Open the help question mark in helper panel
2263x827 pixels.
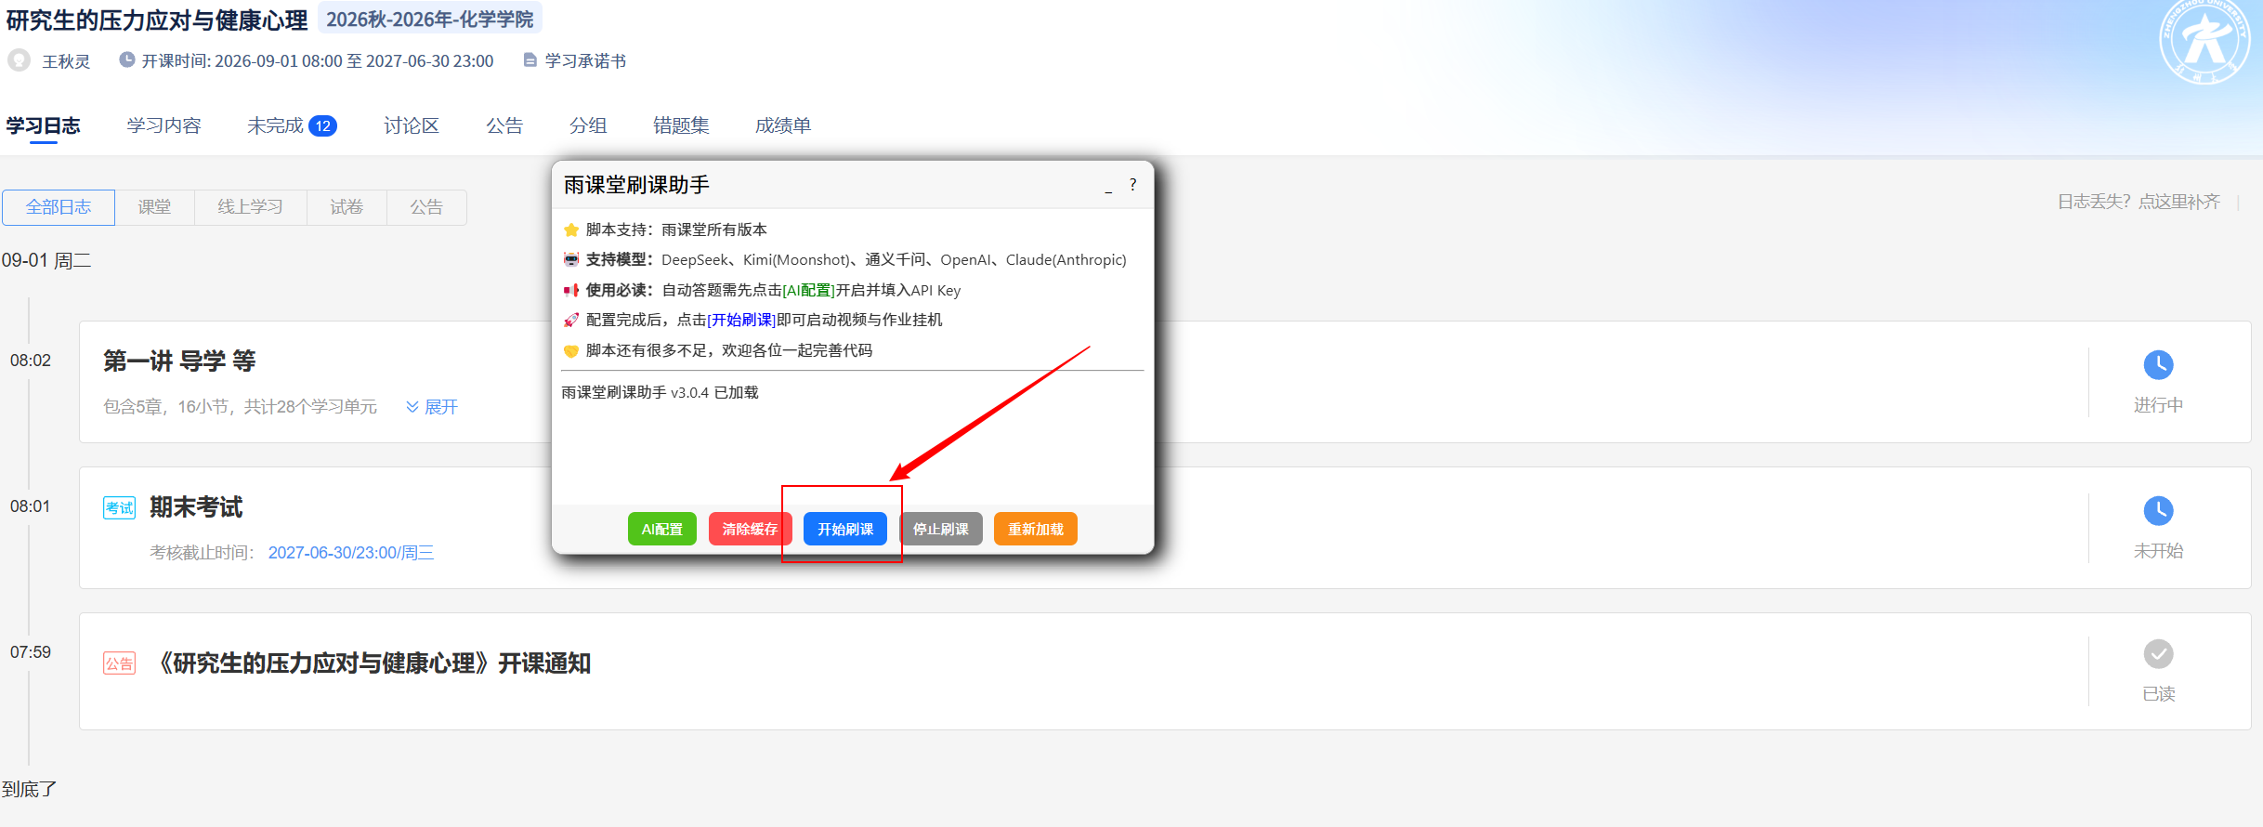1132,185
